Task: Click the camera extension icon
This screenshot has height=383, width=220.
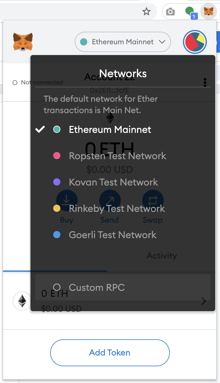Action: [x=170, y=12]
